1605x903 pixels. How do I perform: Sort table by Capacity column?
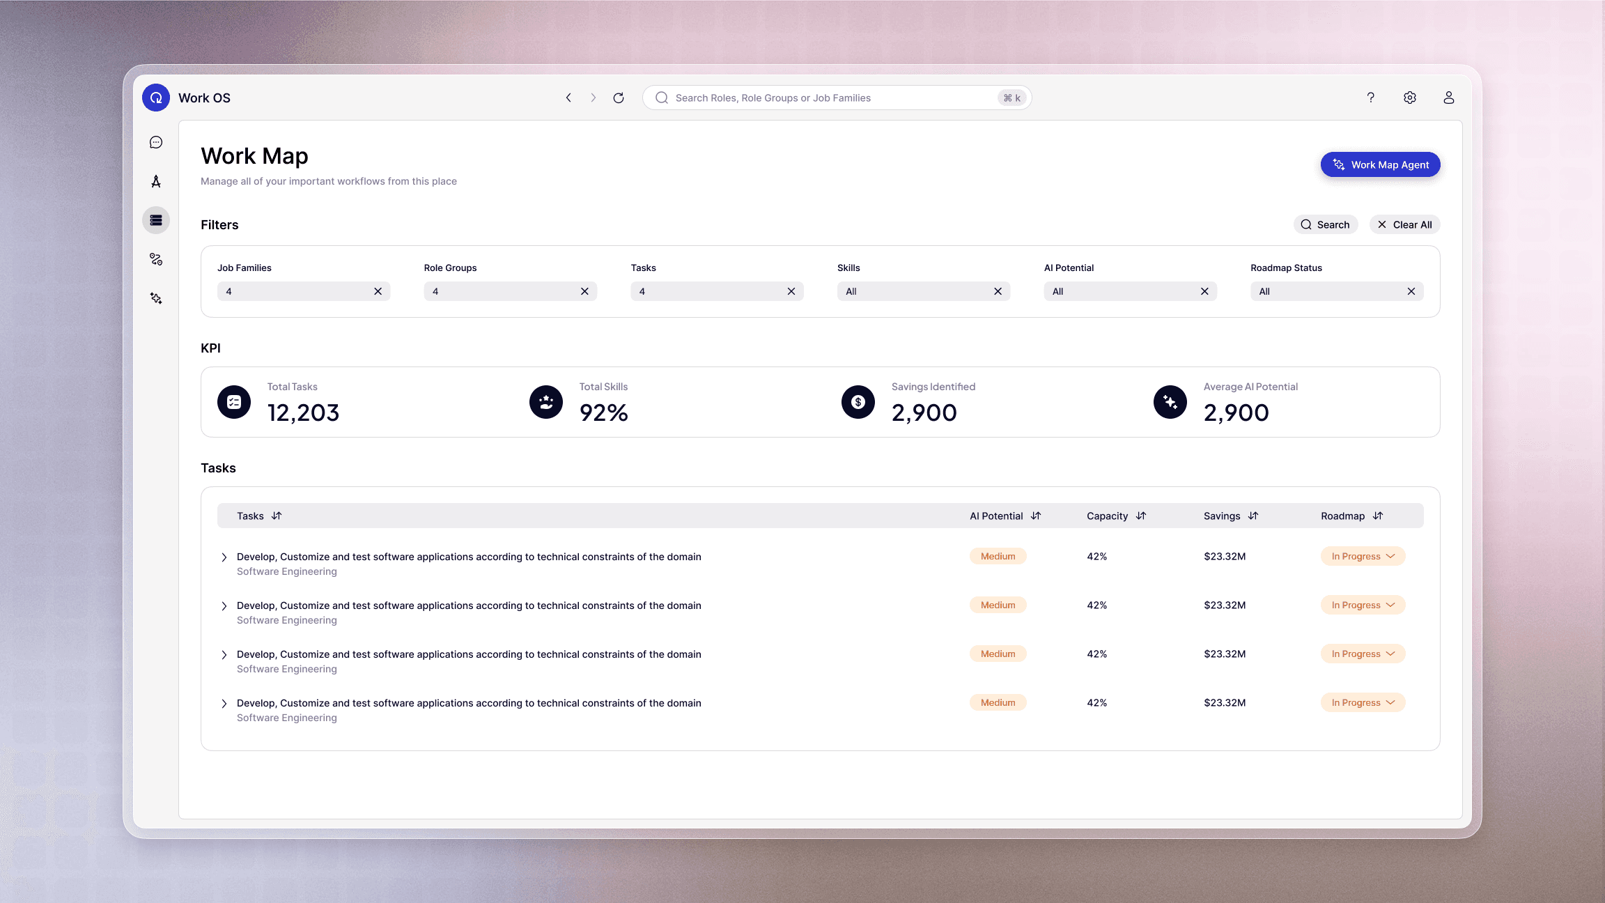coord(1140,516)
